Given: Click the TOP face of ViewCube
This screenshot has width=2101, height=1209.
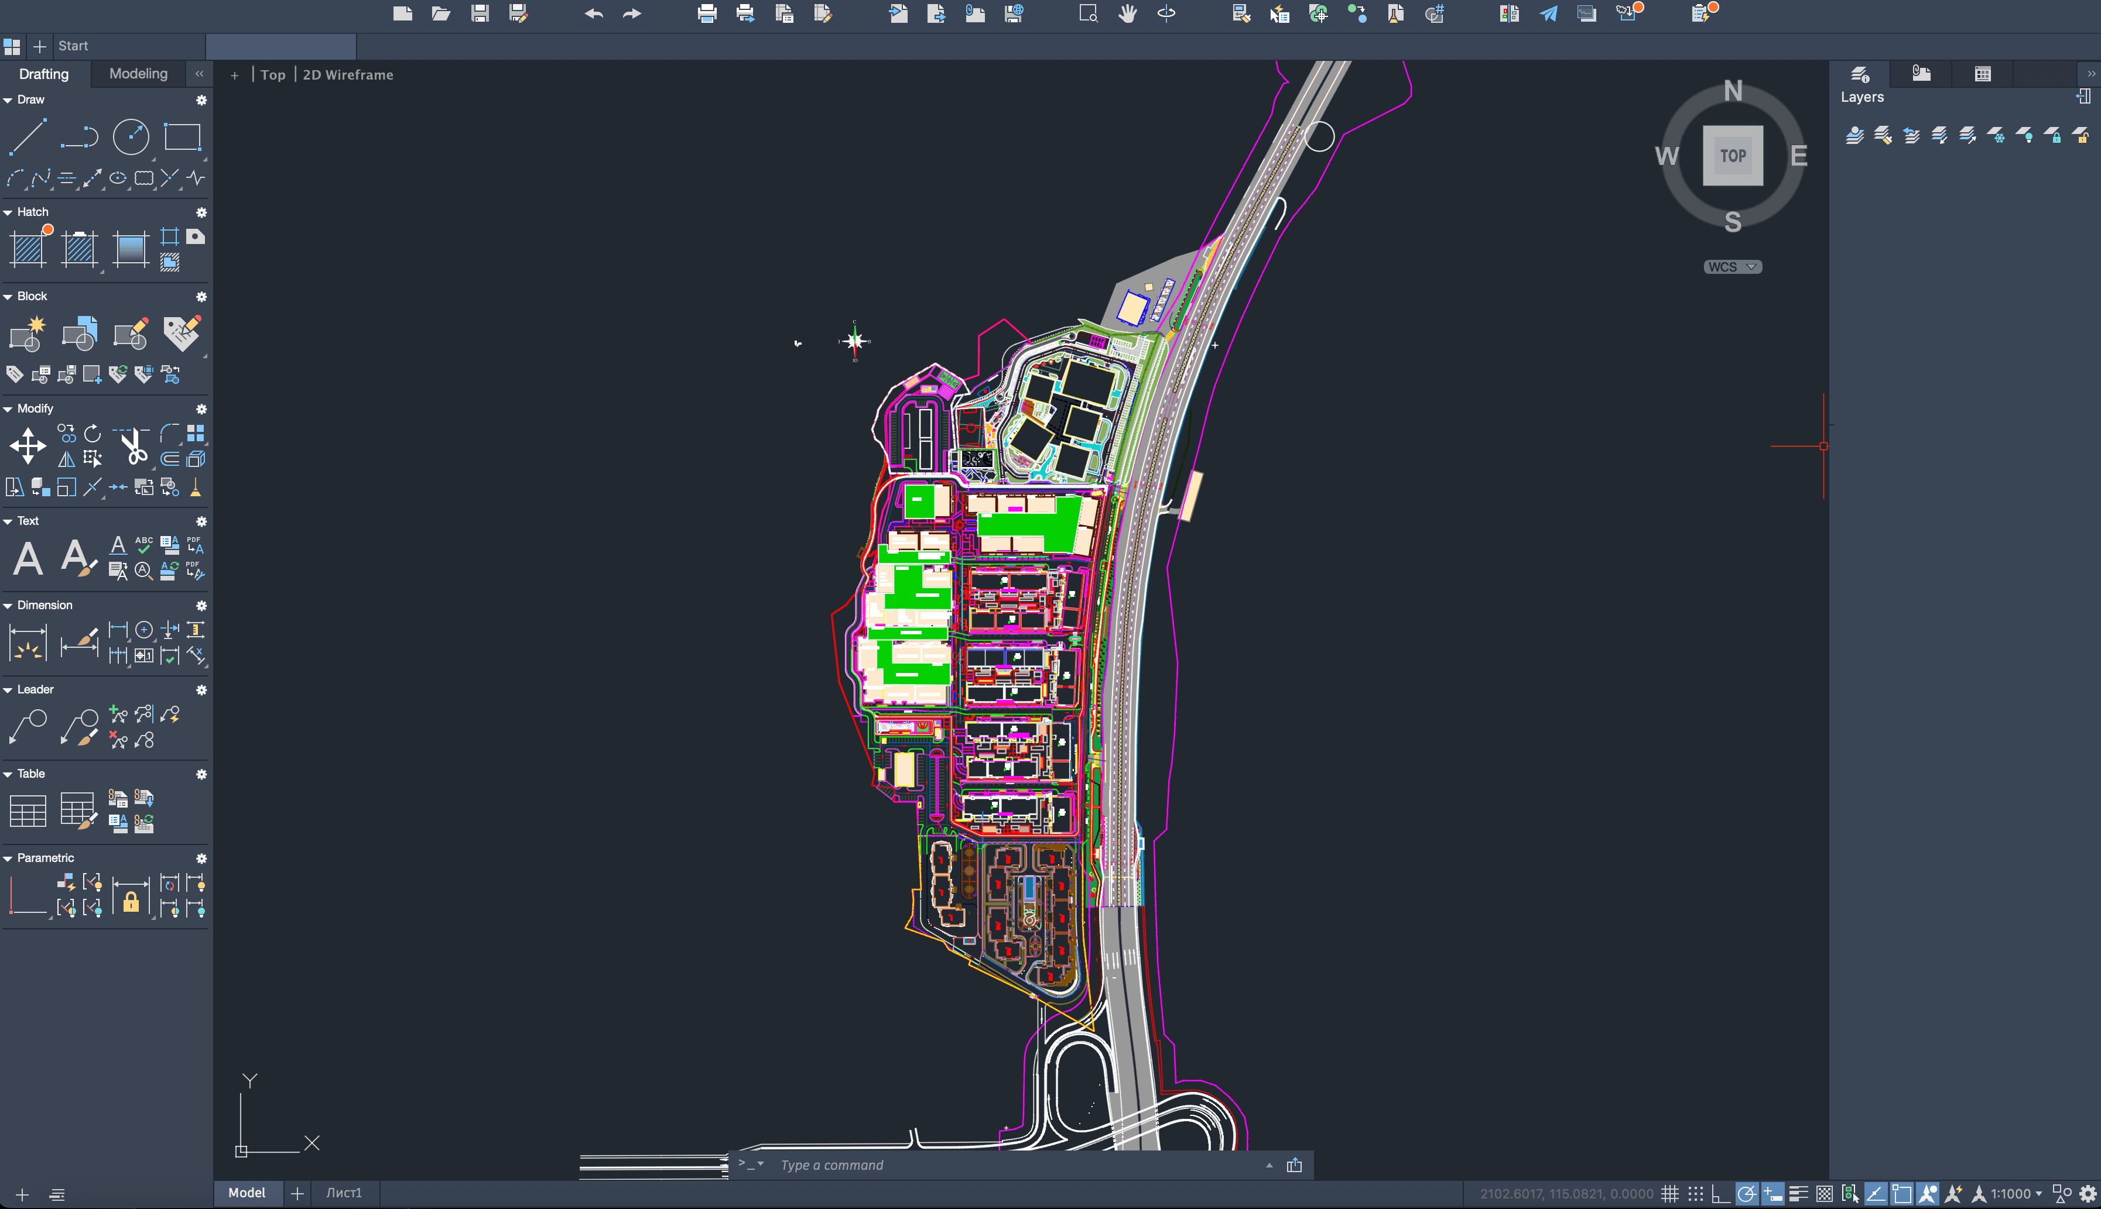Looking at the screenshot, I should (1733, 155).
